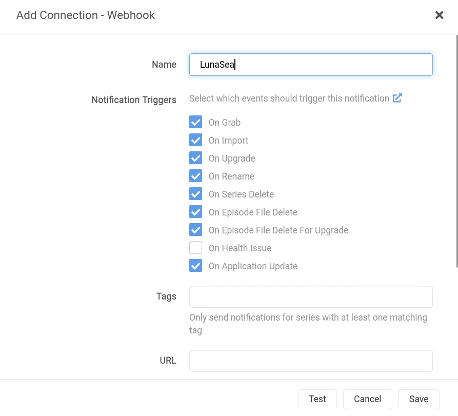
Task: Toggle the On Import checkbox
Action: click(195, 141)
